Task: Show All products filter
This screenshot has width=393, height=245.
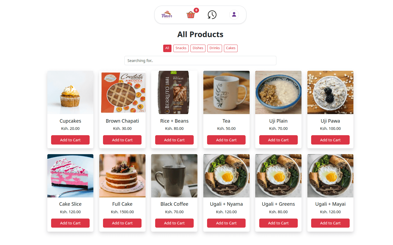Action: click(167, 48)
